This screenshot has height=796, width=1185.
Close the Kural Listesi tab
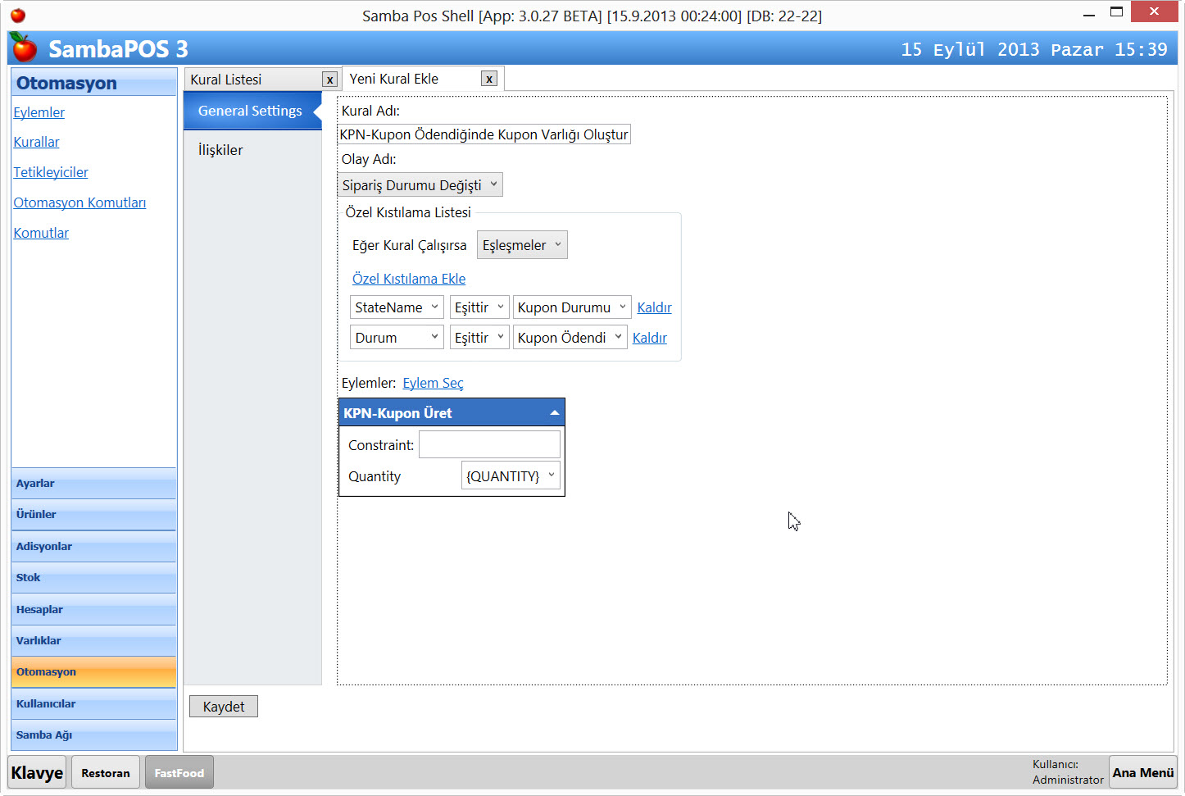coord(329,80)
